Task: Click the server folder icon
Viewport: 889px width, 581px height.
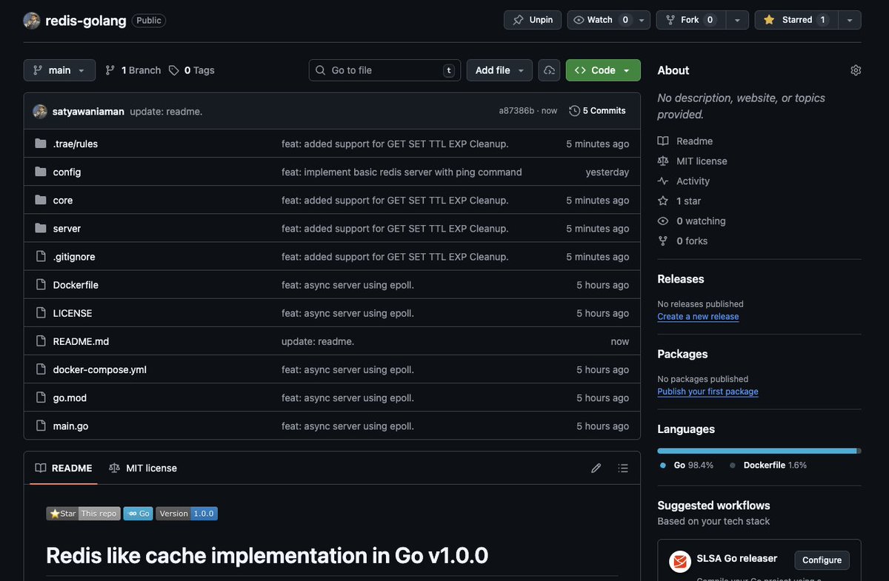Action: coord(41,228)
